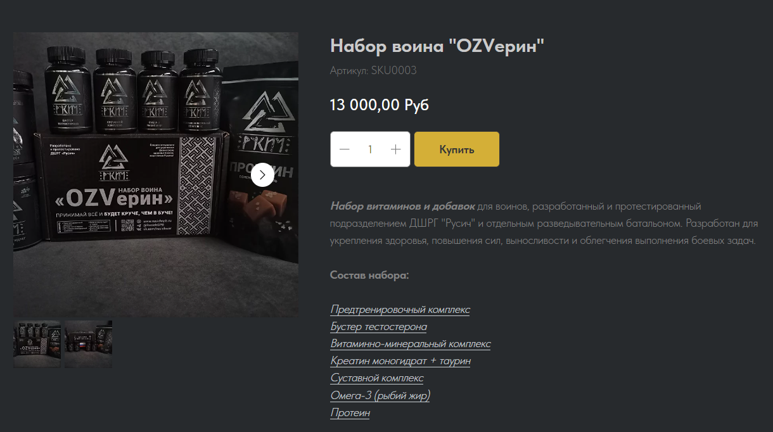Open the Предтренировочный комплекс link

[x=400, y=310]
